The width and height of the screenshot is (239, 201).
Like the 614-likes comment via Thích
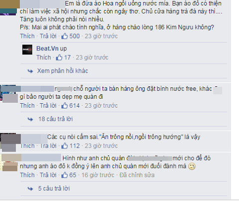tap(27, 106)
